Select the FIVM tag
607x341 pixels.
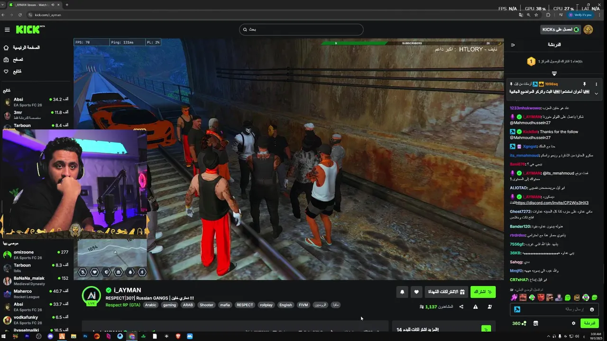click(303, 305)
